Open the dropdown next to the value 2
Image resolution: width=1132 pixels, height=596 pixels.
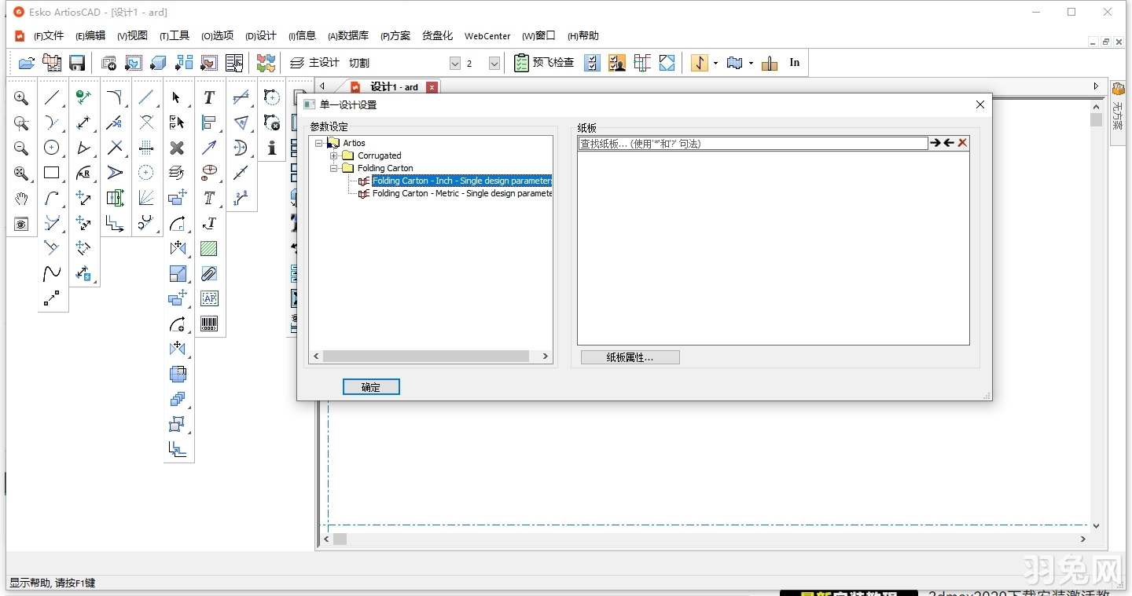tap(494, 63)
